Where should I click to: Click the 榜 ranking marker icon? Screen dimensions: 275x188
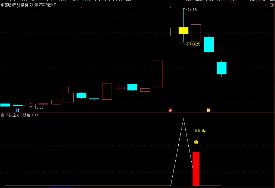click(208, 110)
